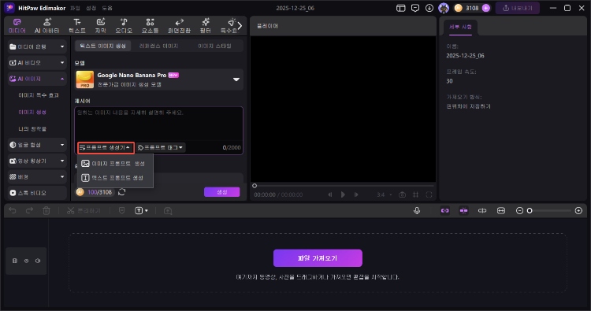The image size is (591, 311).
Task: Click the marker shield icon in timeline toolbar
Action: [121, 210]
